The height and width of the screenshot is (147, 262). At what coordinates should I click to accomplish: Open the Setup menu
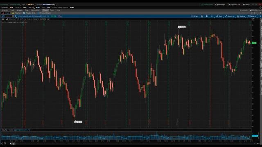(246, 4)
